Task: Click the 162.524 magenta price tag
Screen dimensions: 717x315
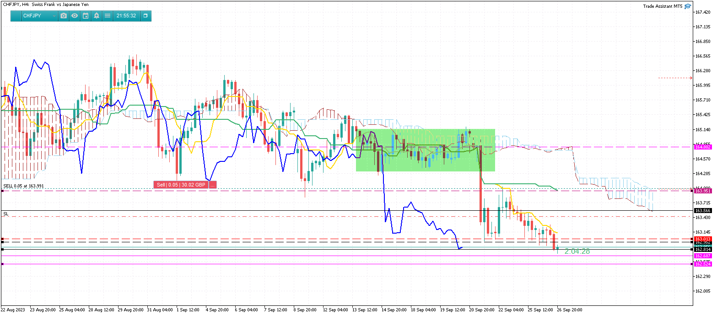Action: (703, 264)
